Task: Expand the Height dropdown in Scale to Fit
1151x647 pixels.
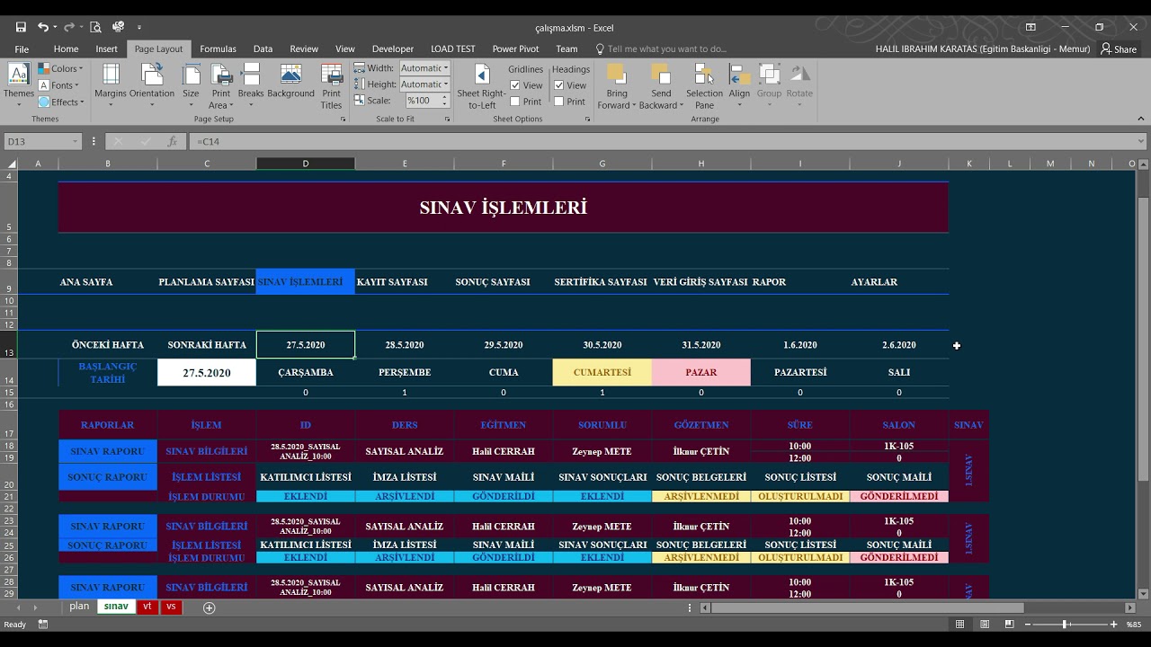Action: [446, 84]
